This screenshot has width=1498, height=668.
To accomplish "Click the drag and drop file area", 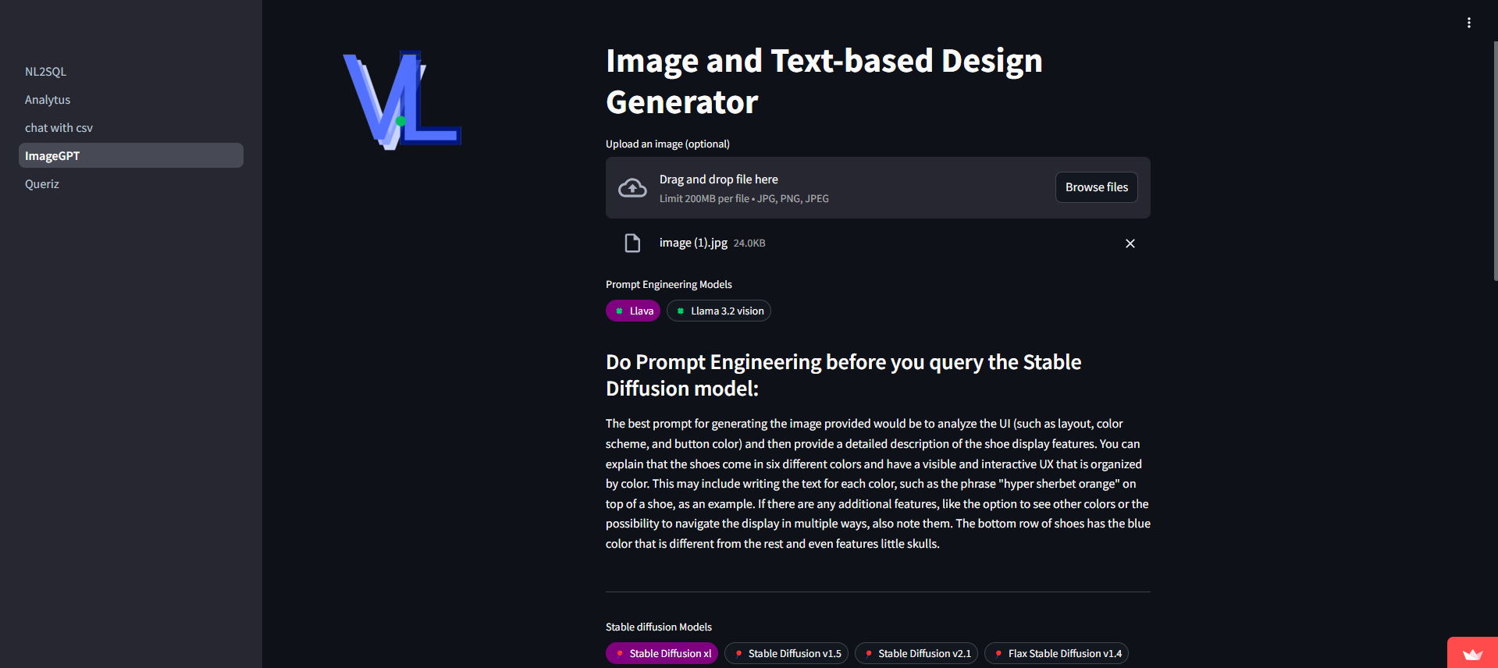I will (878, 187).
